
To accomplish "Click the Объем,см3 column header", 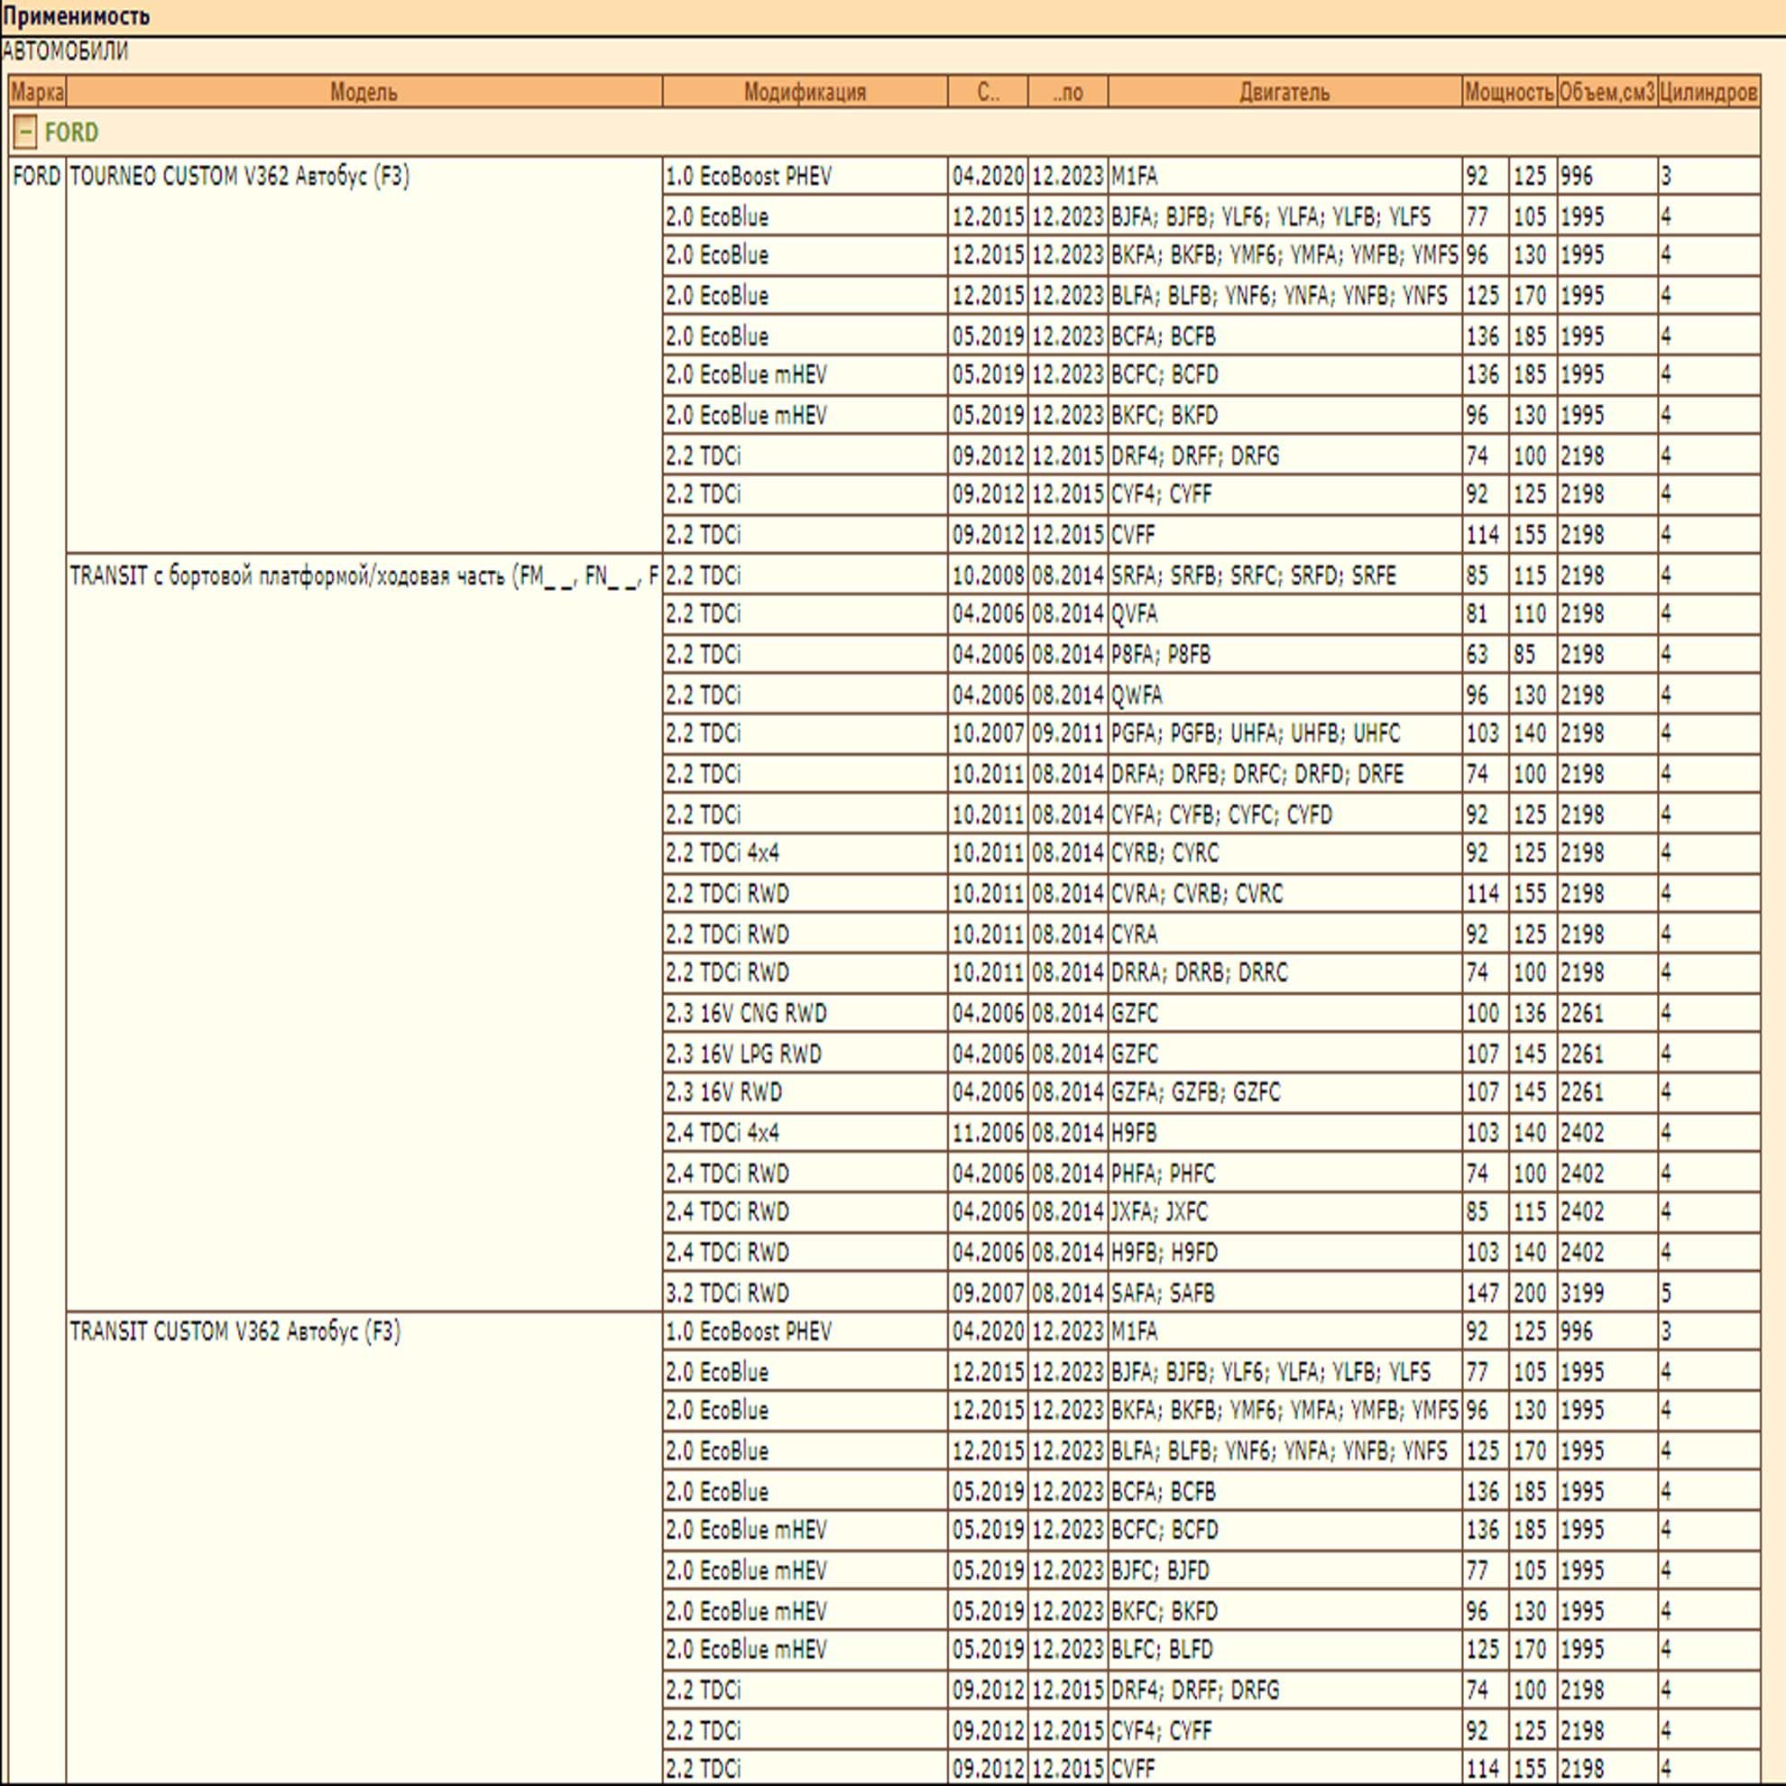I will click(1607, 91).
